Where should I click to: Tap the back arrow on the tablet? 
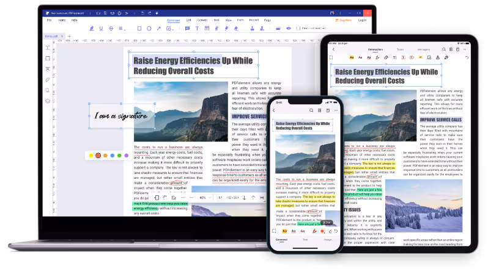coord(333,49)
